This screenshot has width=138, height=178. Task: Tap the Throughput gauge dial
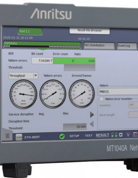click(23, 94)
